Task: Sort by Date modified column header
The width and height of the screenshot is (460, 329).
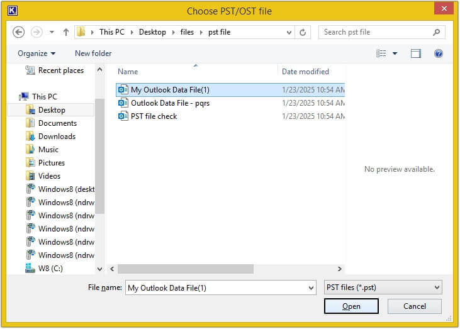Action: [x=305, y=72]
